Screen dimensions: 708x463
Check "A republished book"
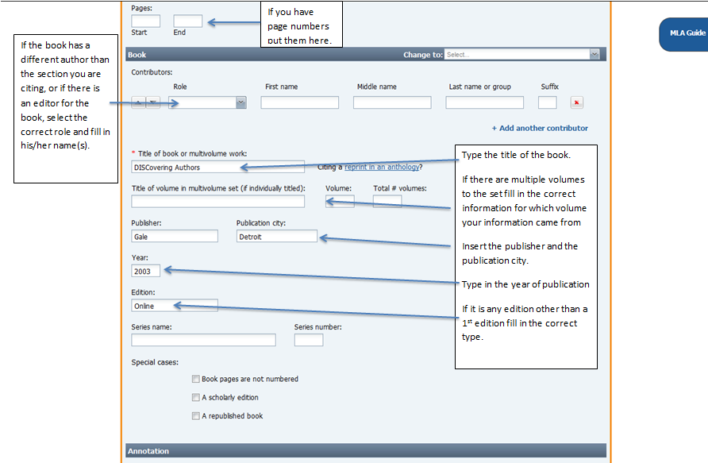(x=195, y=415)
